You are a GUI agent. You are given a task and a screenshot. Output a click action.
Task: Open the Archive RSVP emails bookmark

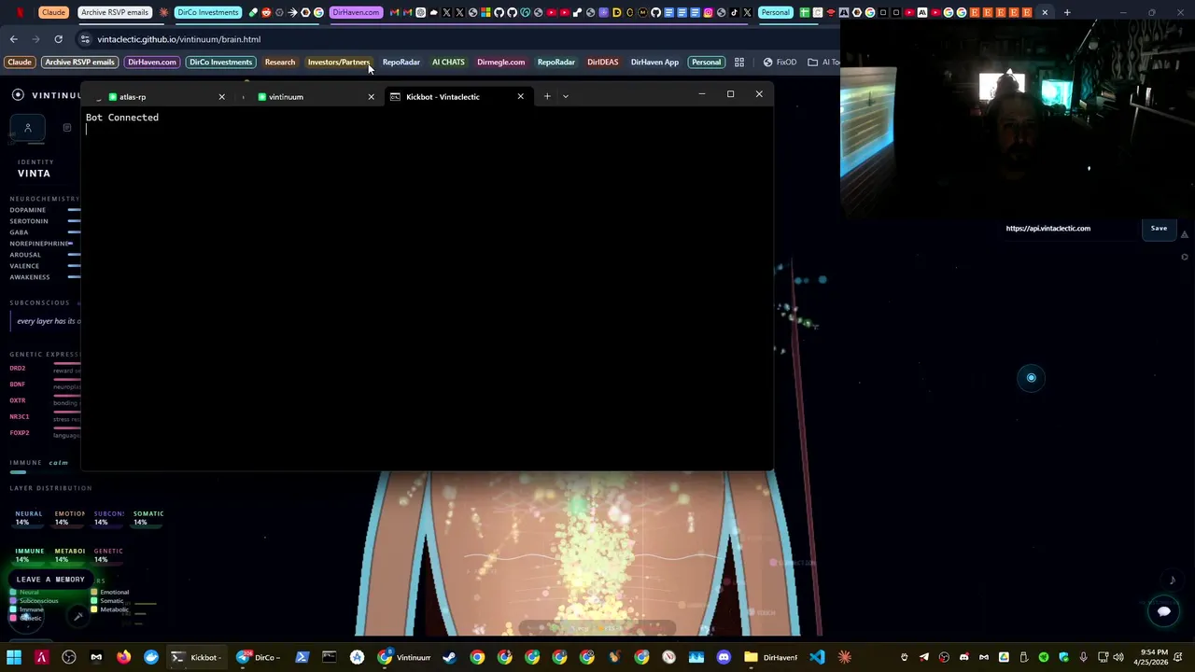pos(79,63)
